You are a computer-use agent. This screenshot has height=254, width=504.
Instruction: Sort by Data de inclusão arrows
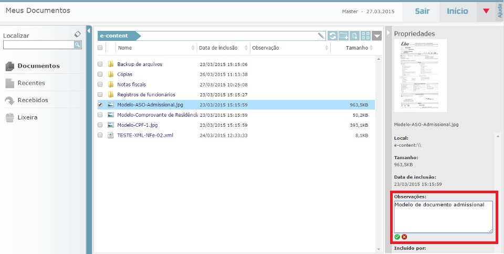[x=246, y=48]
